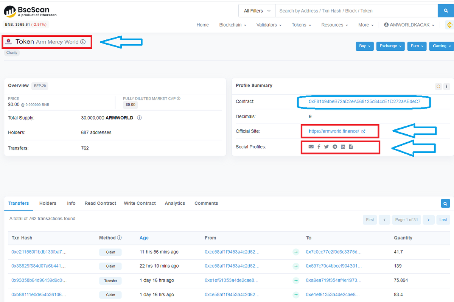Click the search icon in transfers panel
Screen dimensions: 454x302
(x=446, y=203)
